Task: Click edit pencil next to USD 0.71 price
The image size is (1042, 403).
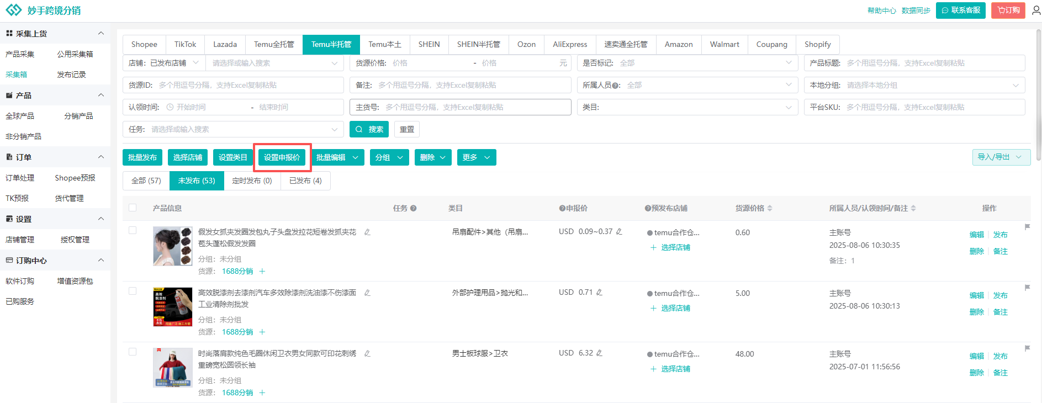Action: [599, 293]
